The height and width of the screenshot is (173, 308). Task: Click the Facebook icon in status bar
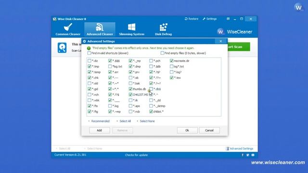pyautogui.click(x=243, y=155)
